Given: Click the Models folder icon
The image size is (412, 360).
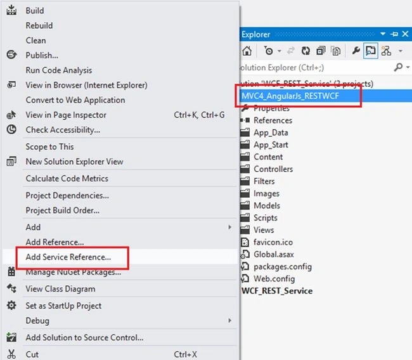Looking at the screenshot, I should pyautogui.click(x=245, y=205).
